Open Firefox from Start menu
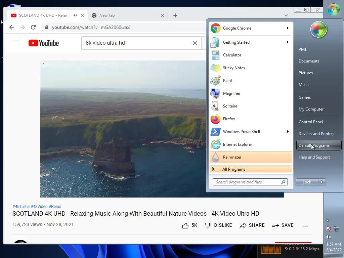The height and width of the screenshot is (258, 344). (x=251, y=119)
